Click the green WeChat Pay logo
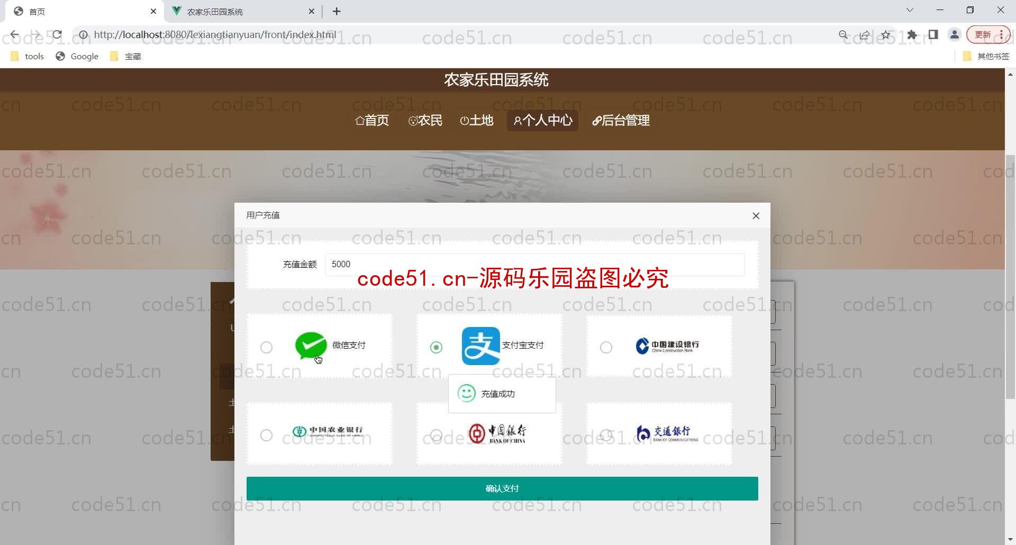This screenshot has width=1016, height=545. [311, 346]
